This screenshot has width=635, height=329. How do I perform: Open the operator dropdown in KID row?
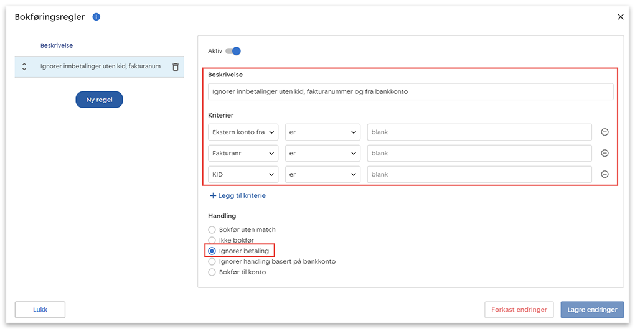[x=322, y=175]
